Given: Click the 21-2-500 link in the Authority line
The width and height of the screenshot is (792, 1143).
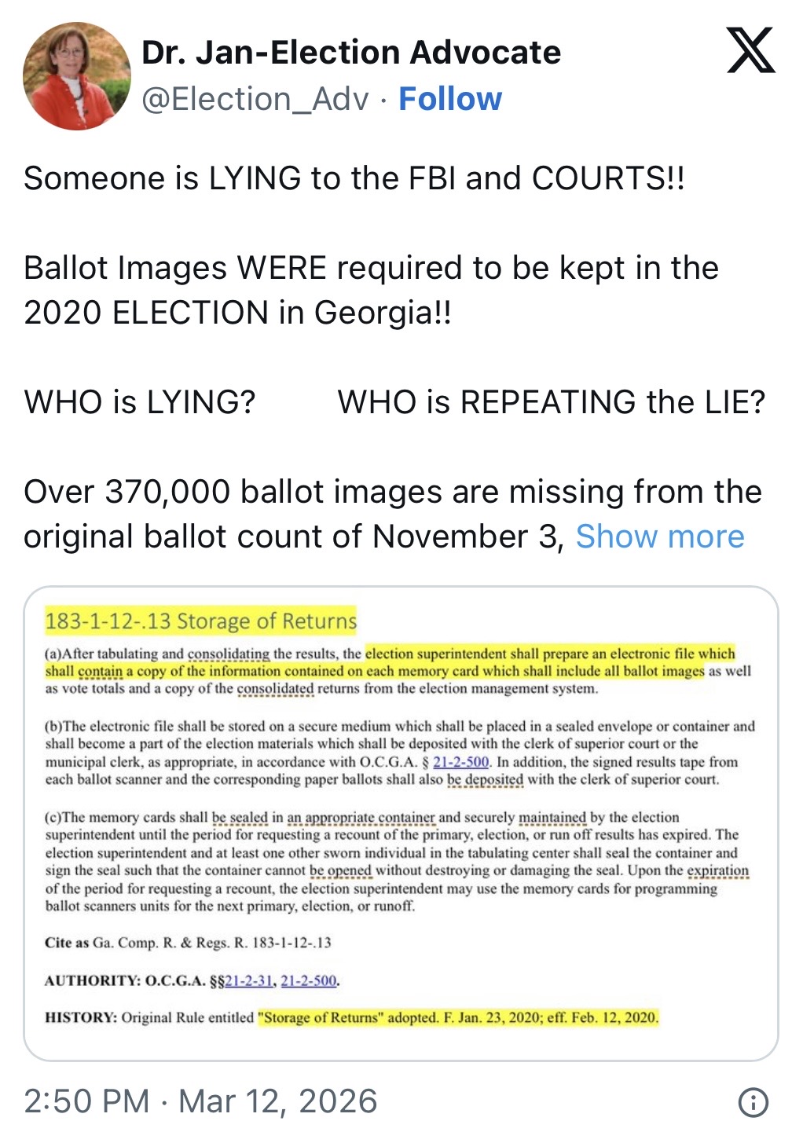Looking at the screenshot, I should tap(309, 980).
